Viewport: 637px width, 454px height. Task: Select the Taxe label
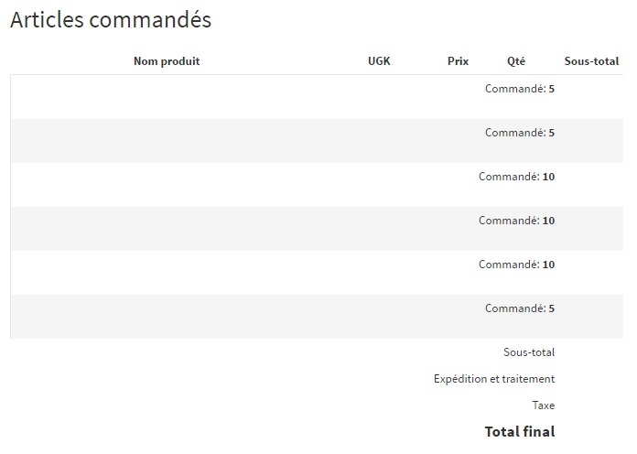pos(544,405)
